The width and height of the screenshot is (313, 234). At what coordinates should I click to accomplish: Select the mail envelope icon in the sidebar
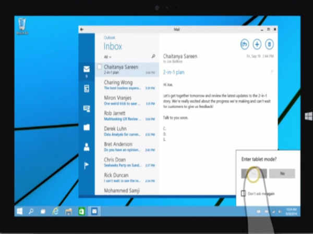click(x=87, y=69)
